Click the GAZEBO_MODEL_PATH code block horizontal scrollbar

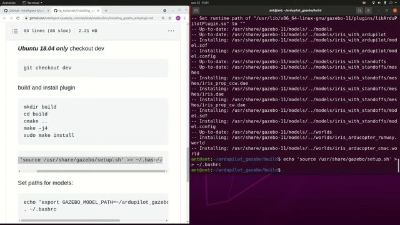(70, 221)
